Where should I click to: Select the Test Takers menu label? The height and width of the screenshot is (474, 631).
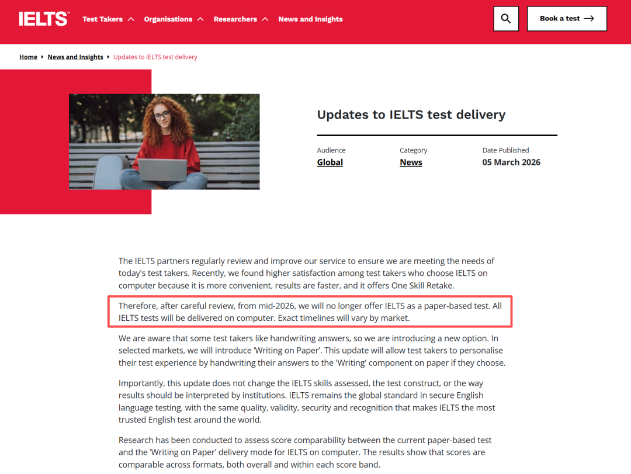coord(102,19)
